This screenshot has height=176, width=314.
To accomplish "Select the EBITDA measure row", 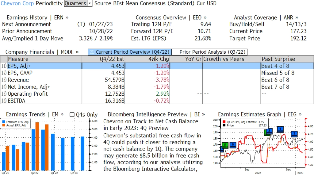I will point(157,101).
